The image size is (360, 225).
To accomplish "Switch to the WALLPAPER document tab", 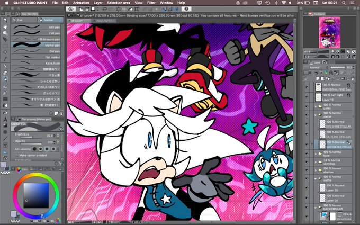I will pyautogui.click(x=104, y=21).
